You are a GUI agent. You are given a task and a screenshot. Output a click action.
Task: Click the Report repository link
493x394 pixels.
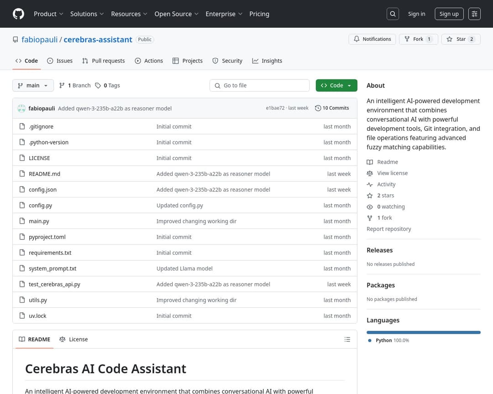[x=388, y=229]
